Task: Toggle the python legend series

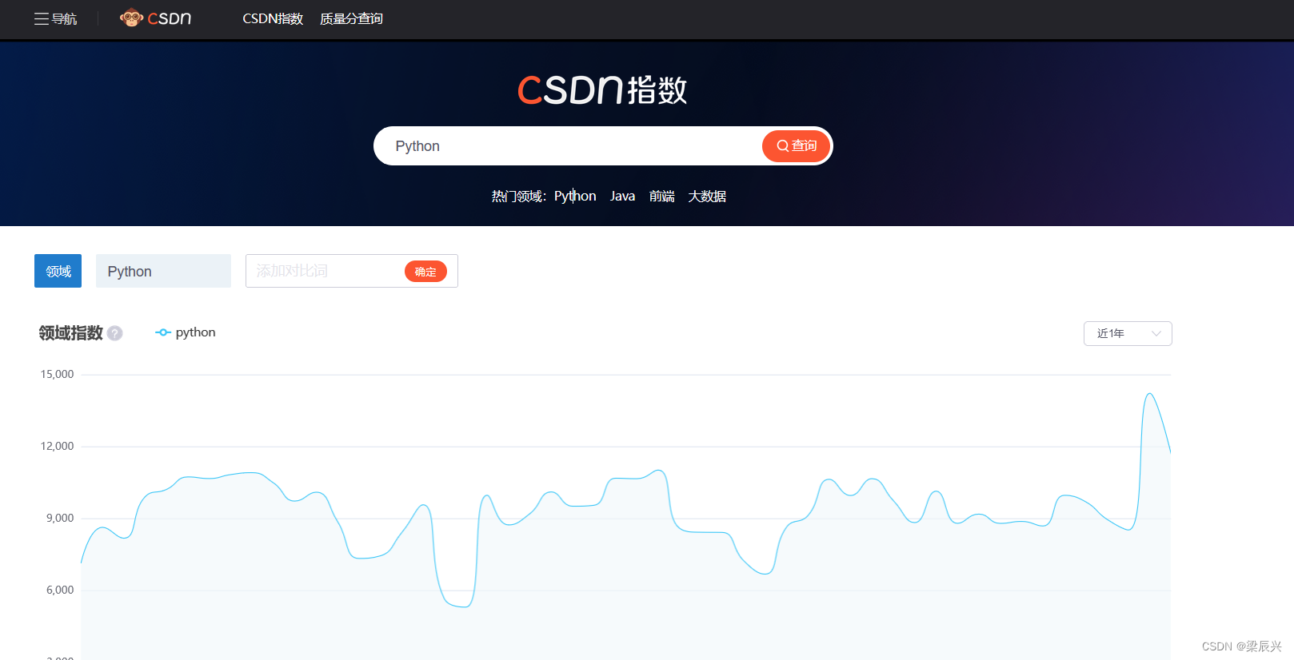Action: point(185,332)
